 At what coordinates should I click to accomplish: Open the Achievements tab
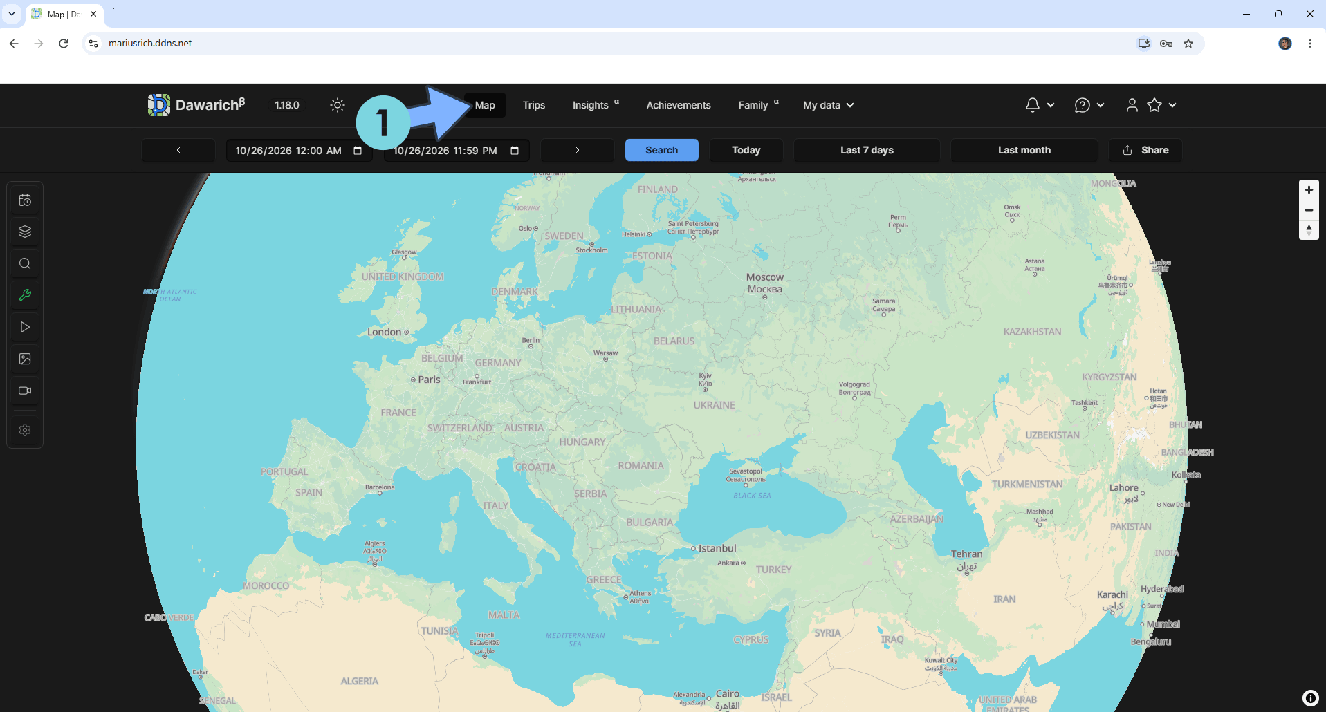[679, 105]
